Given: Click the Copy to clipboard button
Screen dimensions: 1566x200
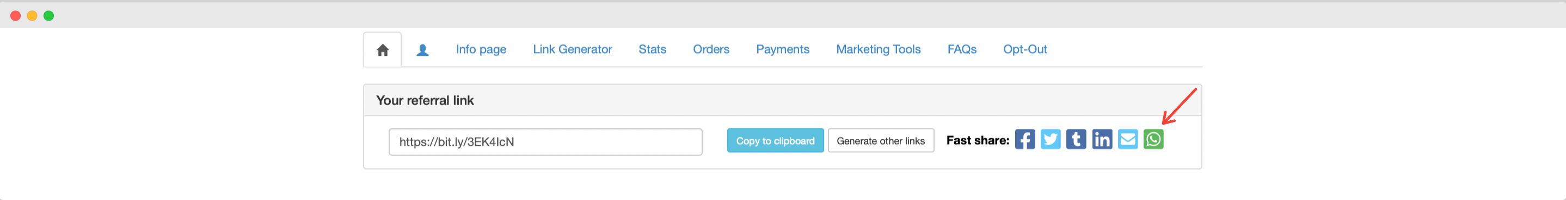Looking at the screenshot, I should 775,140.
